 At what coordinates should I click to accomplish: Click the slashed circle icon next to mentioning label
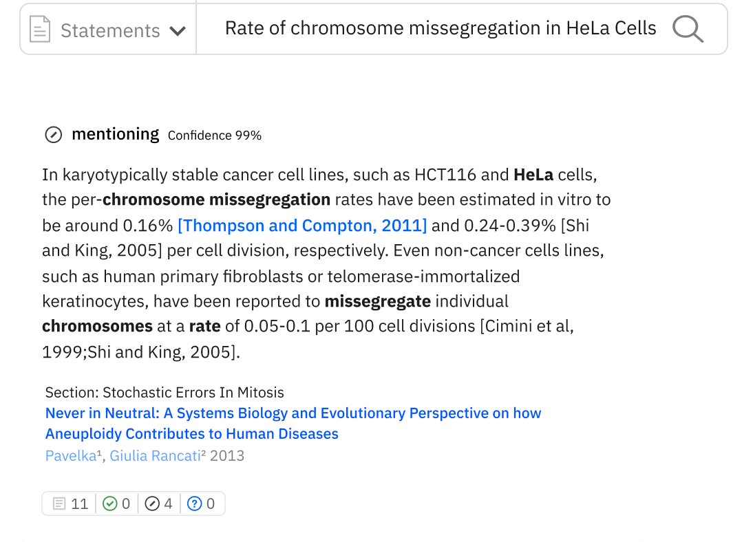pos(53,135)
